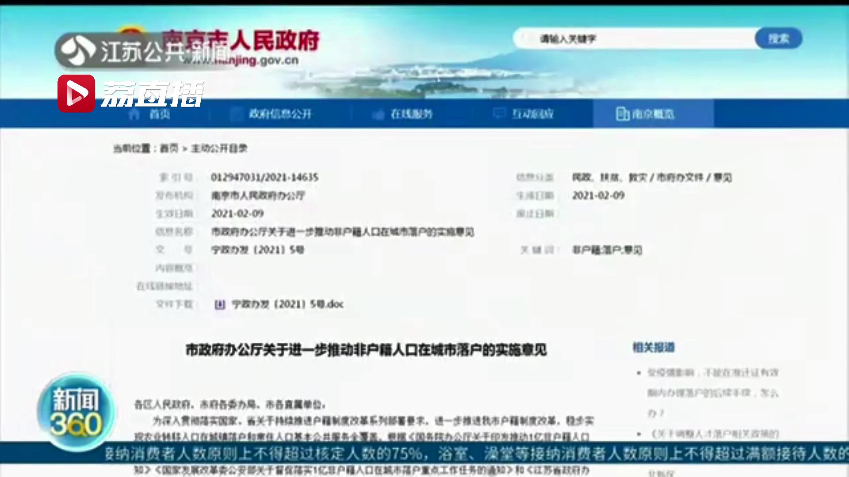The height and width of the screenshot is (477, 849).
Task: Click the 在线服务 service icon
Action: pyautogui.click(x=378, y=114)
